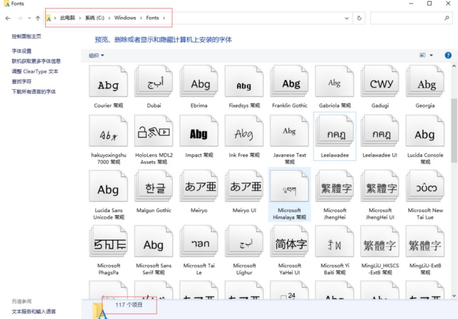Select the Microsoft YaHei UI font icon

[289, 241]
